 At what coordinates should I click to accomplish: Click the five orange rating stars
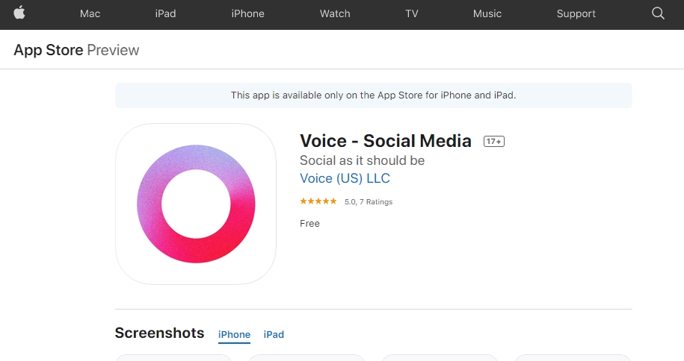[318, 201]
